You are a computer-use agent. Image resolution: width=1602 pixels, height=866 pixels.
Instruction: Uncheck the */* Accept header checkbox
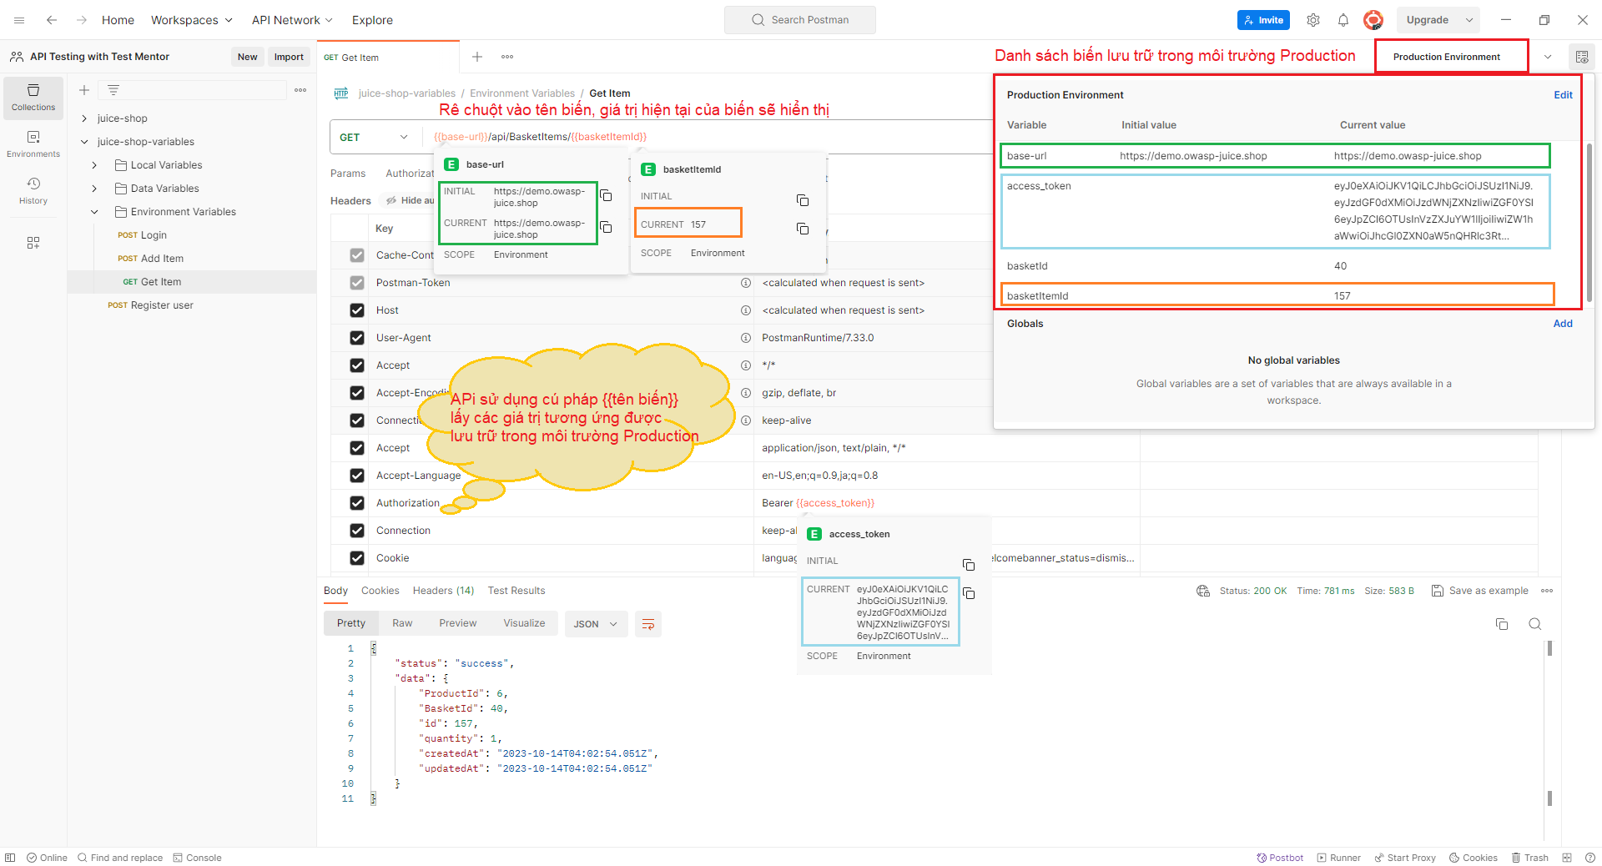[357, 365]
